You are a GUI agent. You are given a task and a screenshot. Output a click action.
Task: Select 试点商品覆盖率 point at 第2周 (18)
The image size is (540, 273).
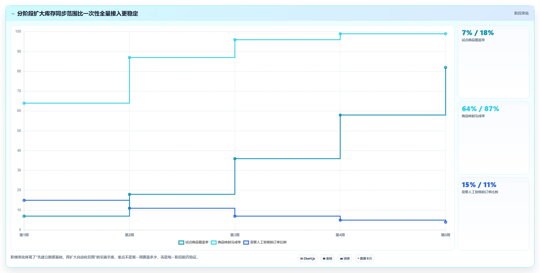pyautogui.click(x=129, y=194)
